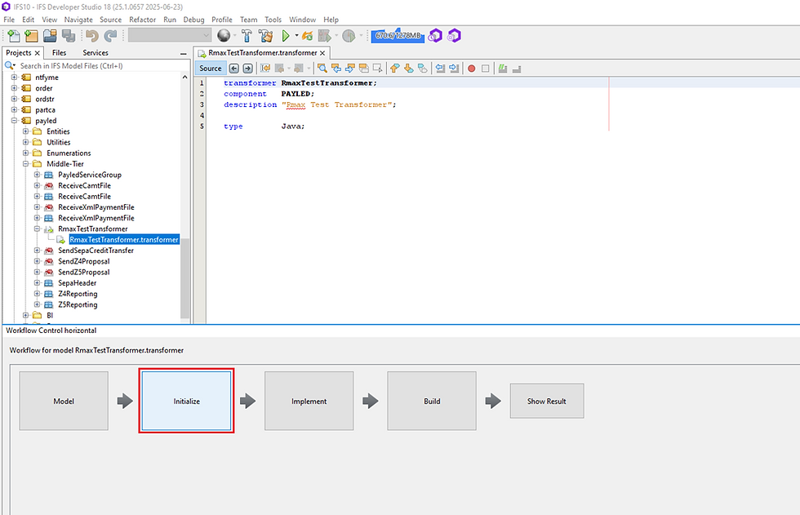Click the Redo arrow icon
This screenshot has height=515, width=800.
(110, 36)
